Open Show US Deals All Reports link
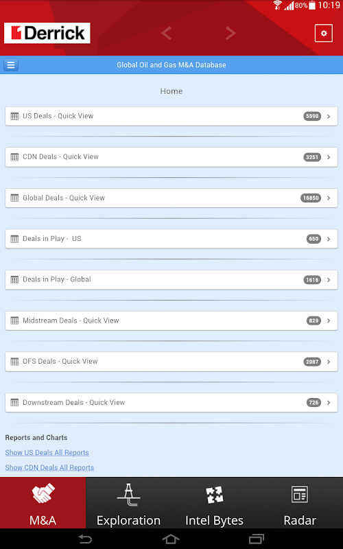 (x=47, y=452)
